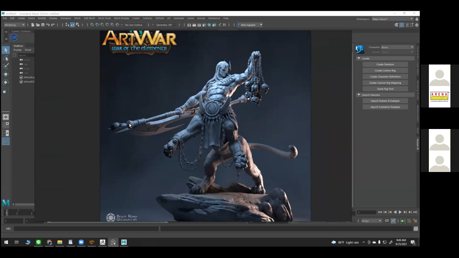The width and height of the screenshot is (459, 258).
Task: Toggle snap to view planes
Action: pyautogui.click(x=112, y=25)
